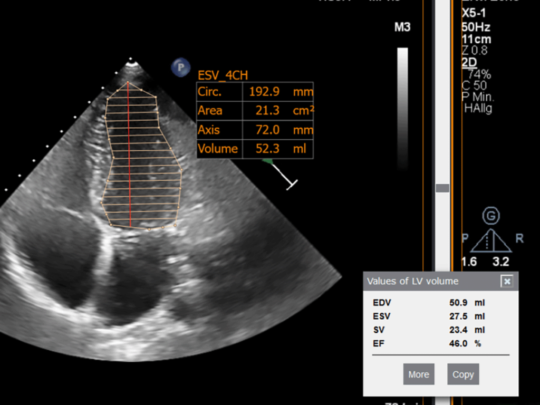540x405 pixels.
Task: Click the blue P orientation marker
Action: [181, 67]
